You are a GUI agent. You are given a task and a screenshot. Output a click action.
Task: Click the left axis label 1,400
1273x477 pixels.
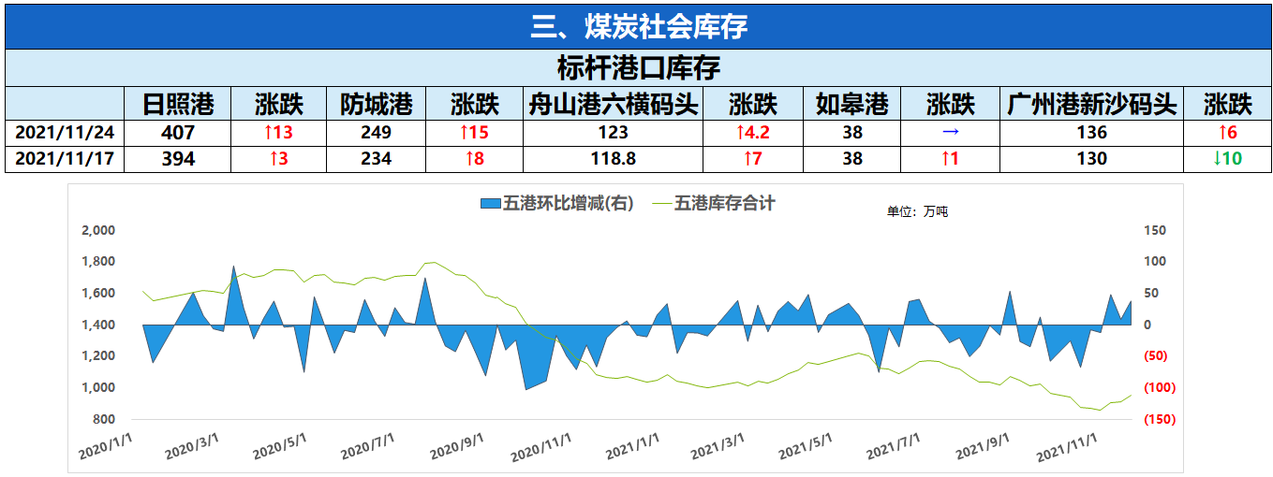pos(98,325)
